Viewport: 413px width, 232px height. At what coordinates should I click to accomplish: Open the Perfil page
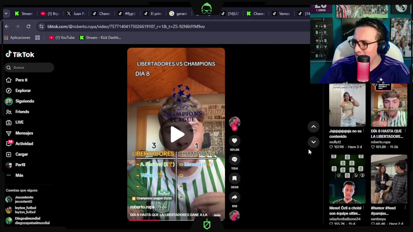click(x=20, y=165)
